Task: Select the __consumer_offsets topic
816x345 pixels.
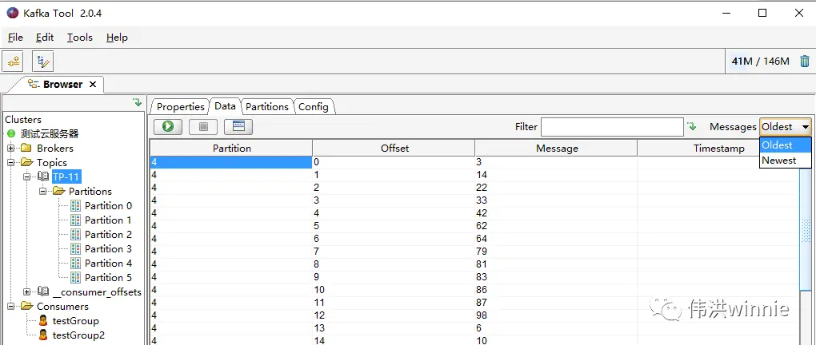Action: (97, 292)
